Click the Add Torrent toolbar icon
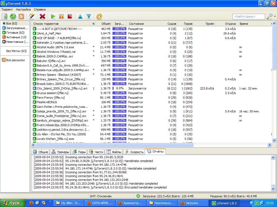This screenshot has width=277, height=207. (x=5, y=16)
